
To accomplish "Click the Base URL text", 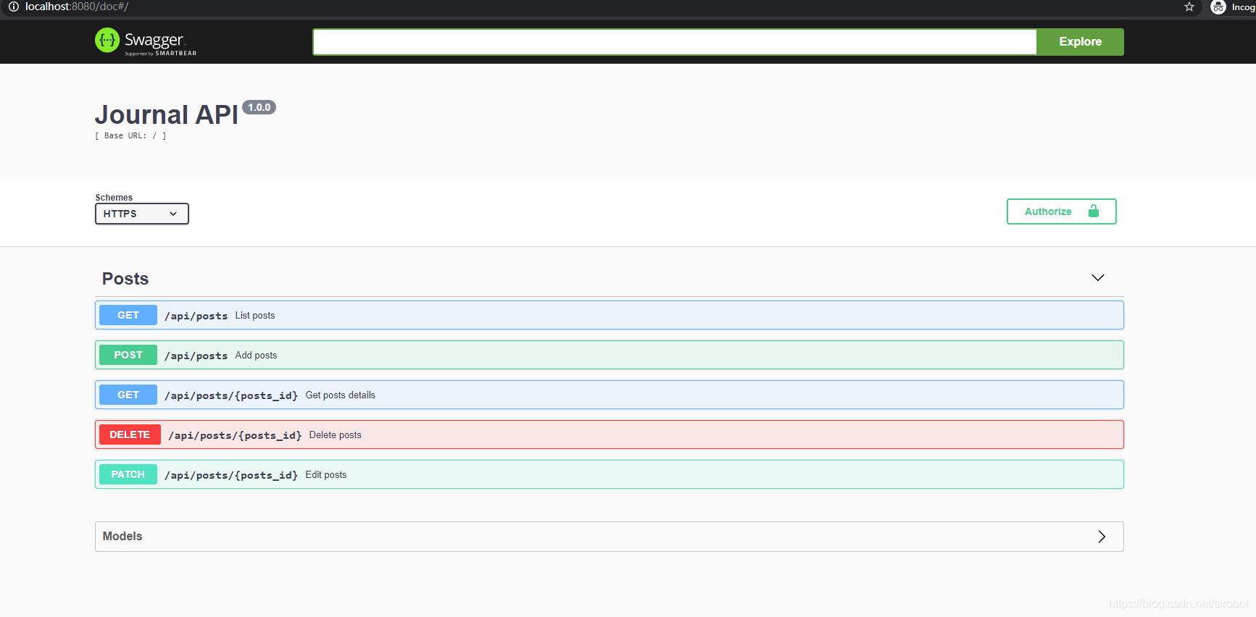I will (x=130, y=136).
